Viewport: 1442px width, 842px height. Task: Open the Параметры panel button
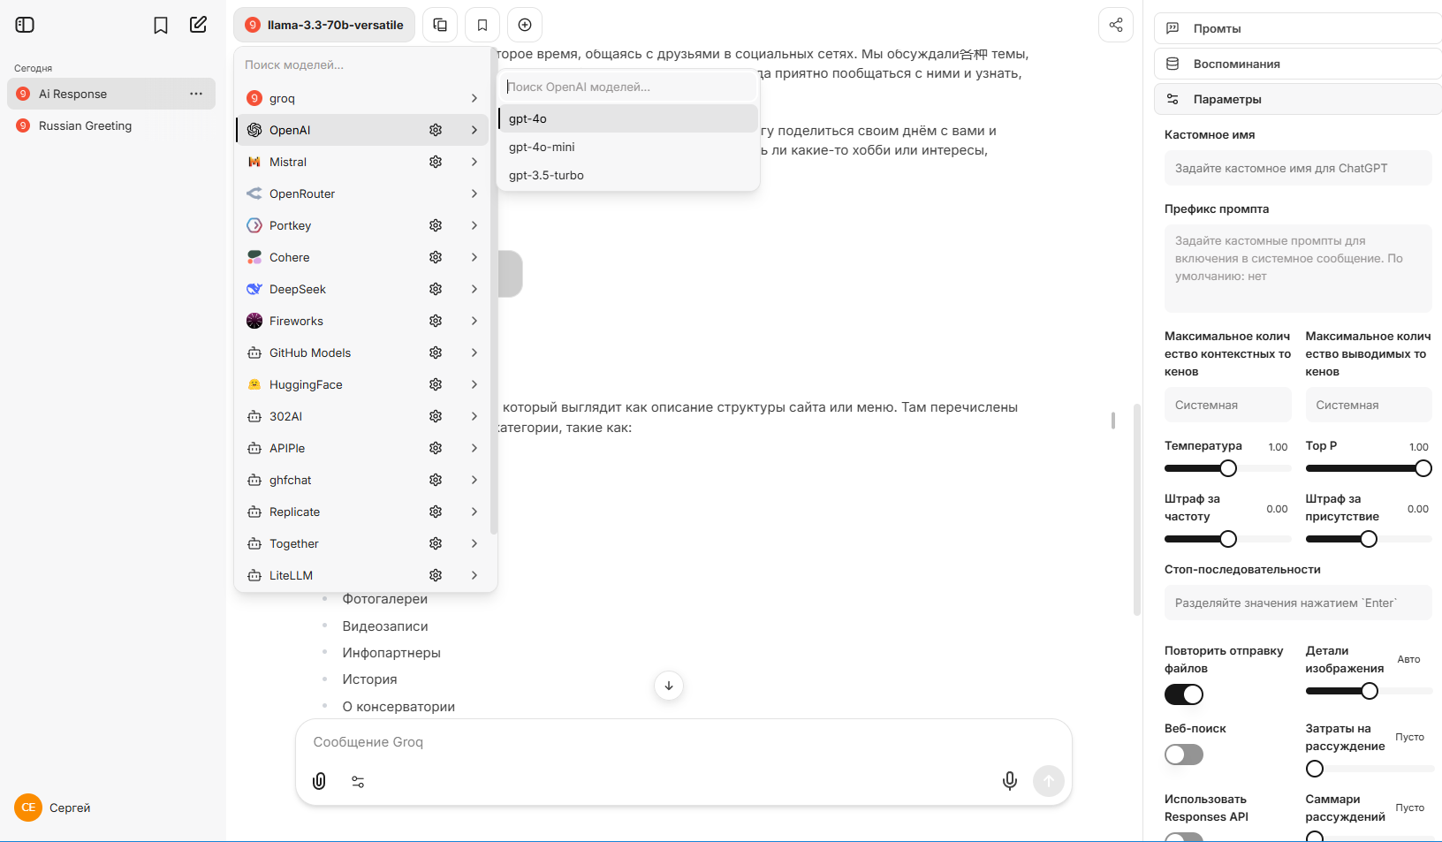[x=1298, y=99]
